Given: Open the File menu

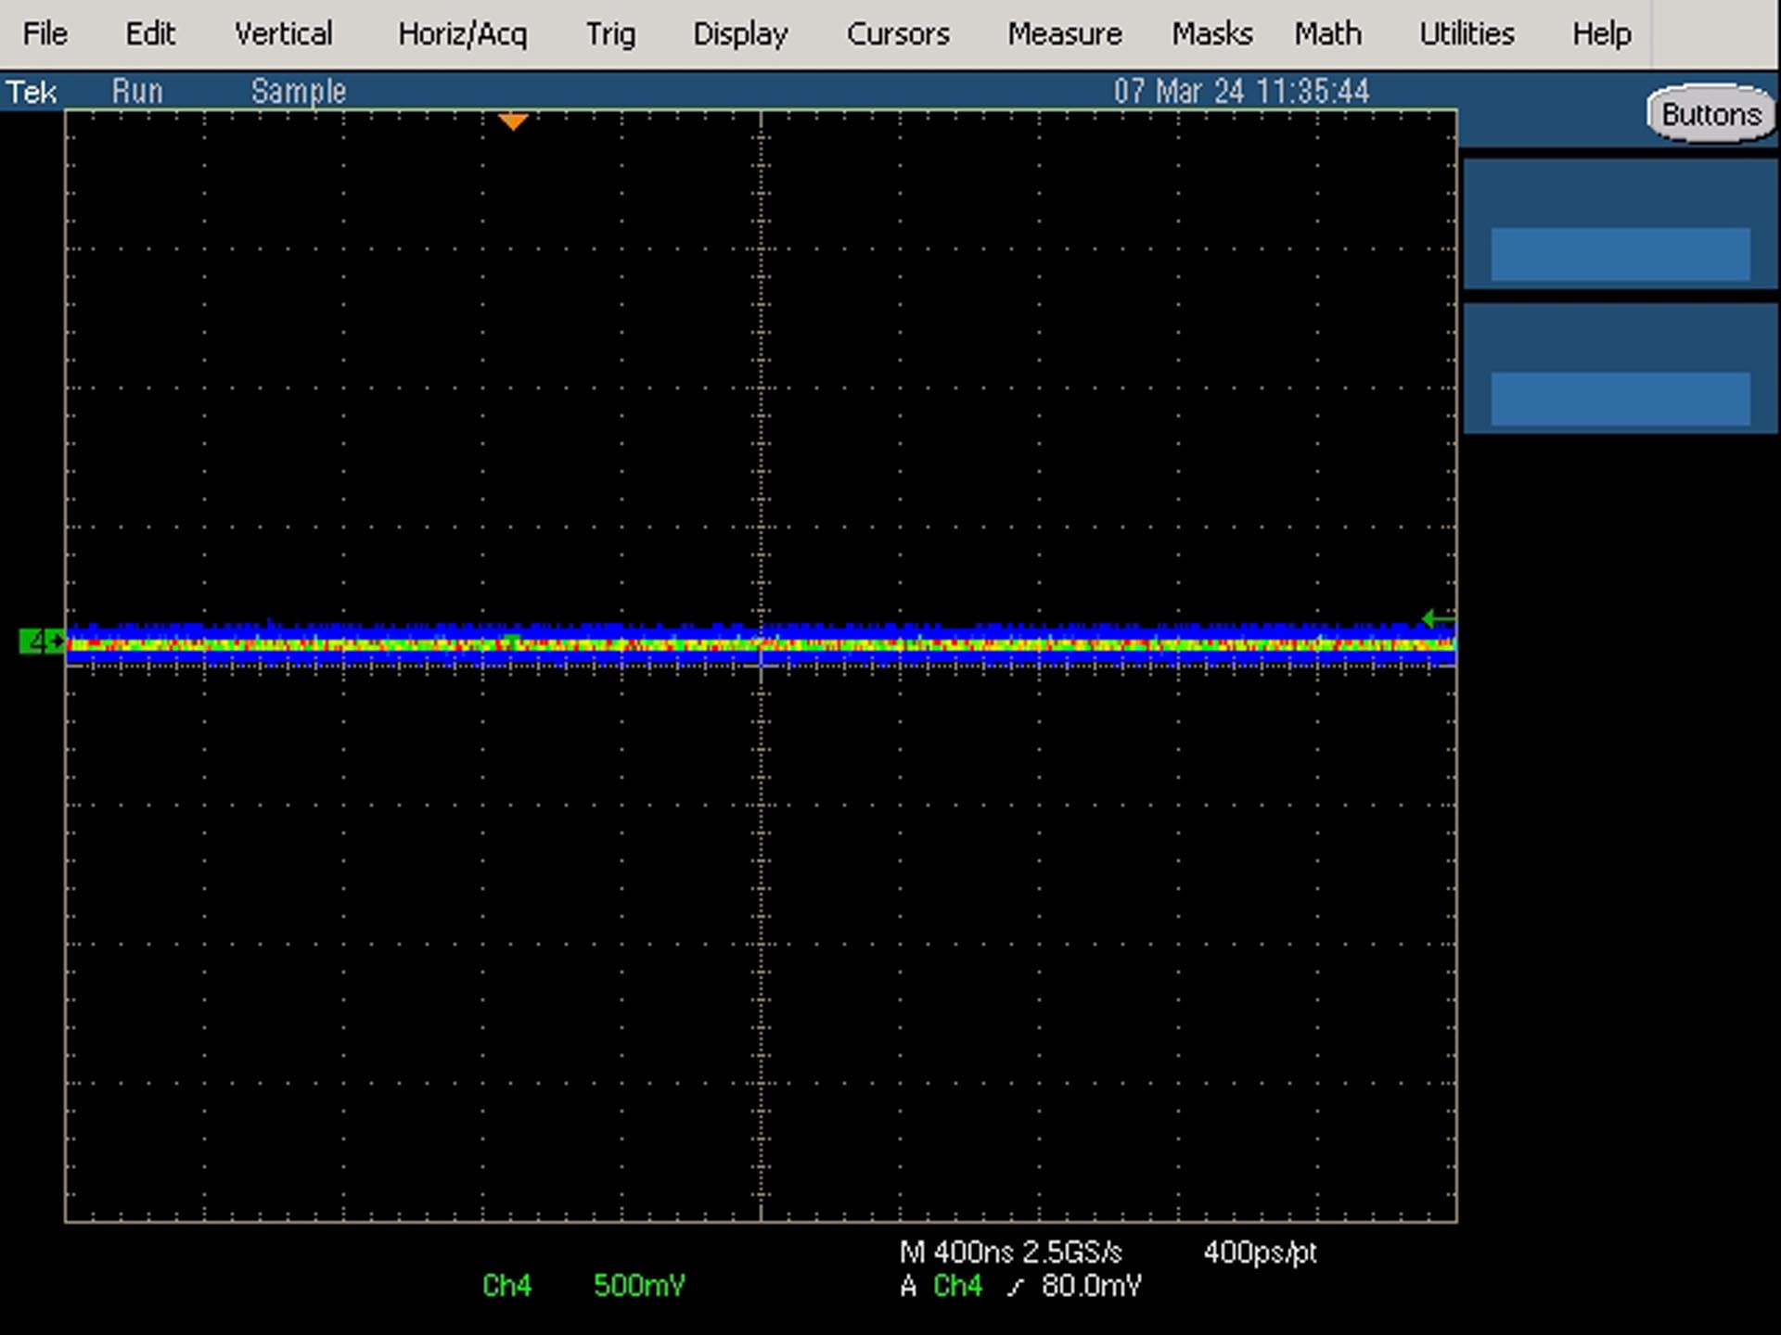Looking at the screenshot, I should (45, 34).
